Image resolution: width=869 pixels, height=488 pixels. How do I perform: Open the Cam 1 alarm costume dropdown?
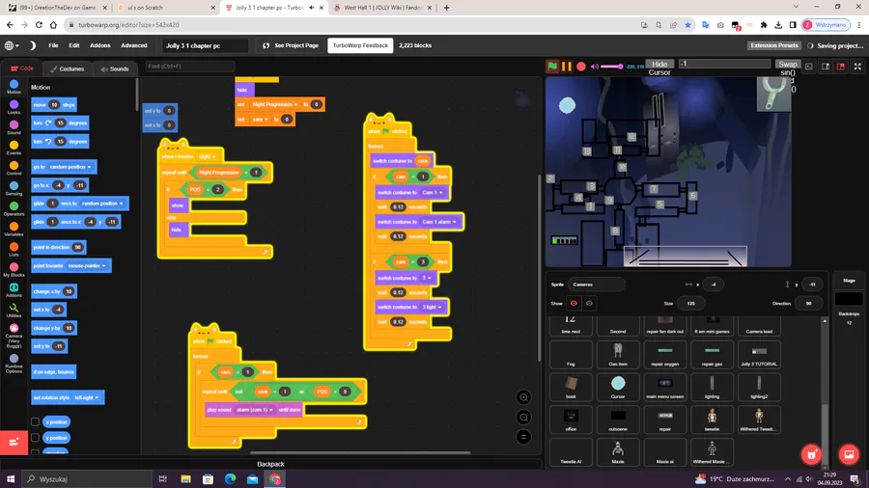[439, 222]
